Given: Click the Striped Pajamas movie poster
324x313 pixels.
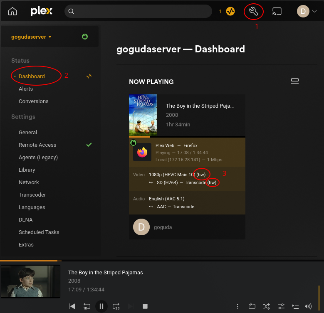Looking at the screenshot, I should coord(143,115).
